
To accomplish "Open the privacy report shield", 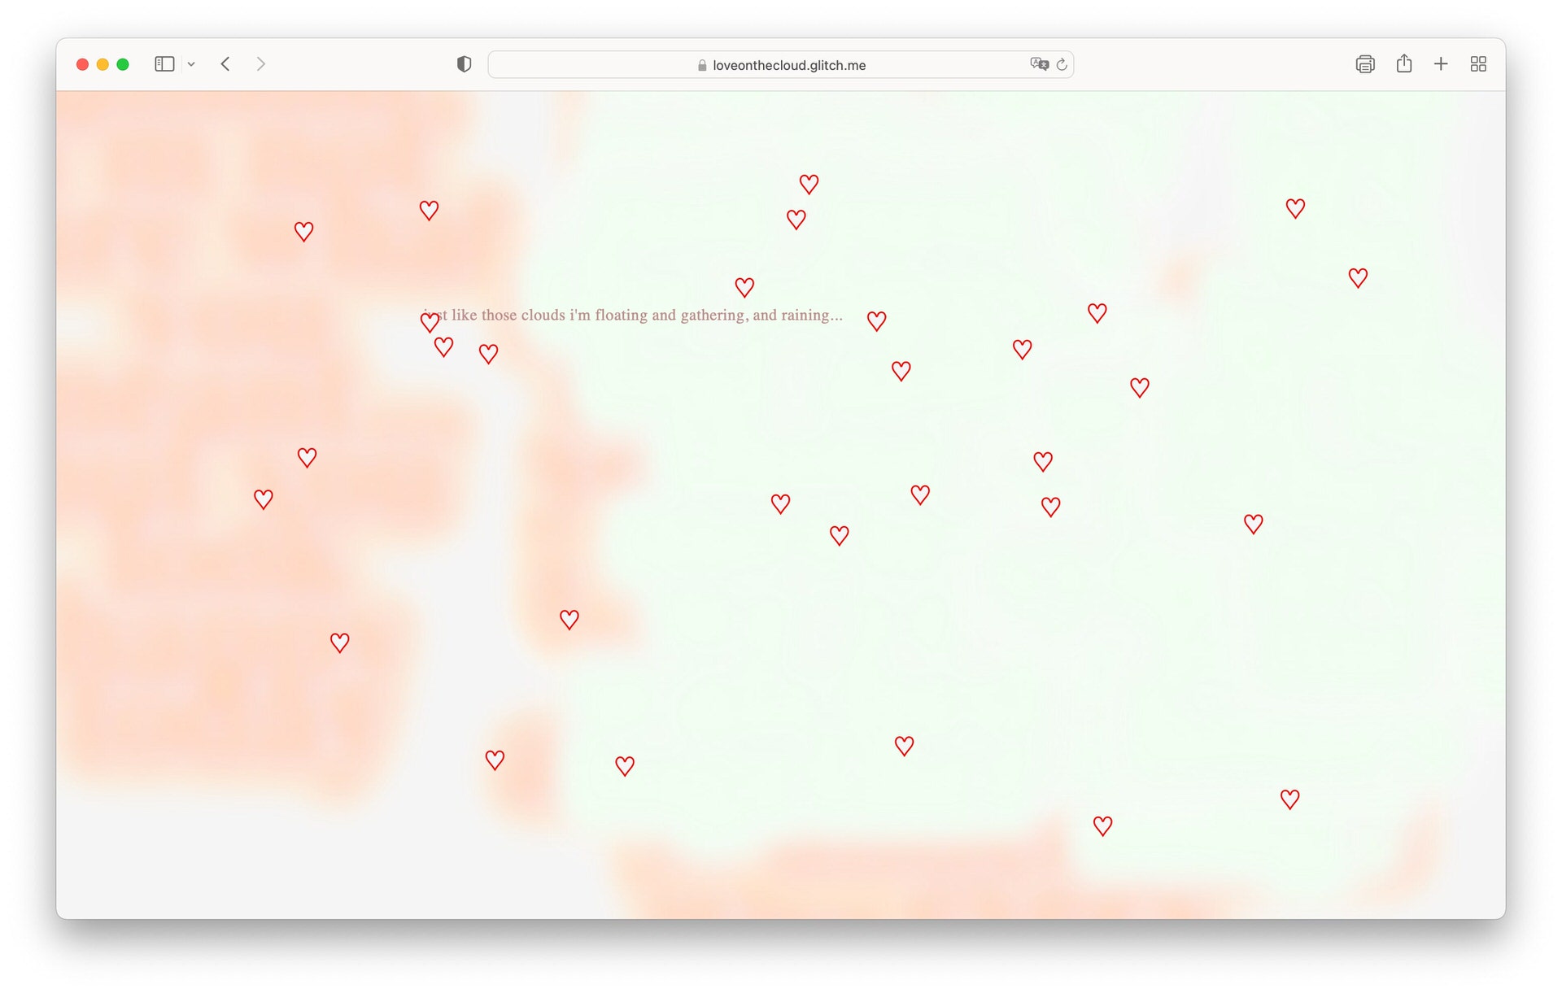I will coord(464,64).
